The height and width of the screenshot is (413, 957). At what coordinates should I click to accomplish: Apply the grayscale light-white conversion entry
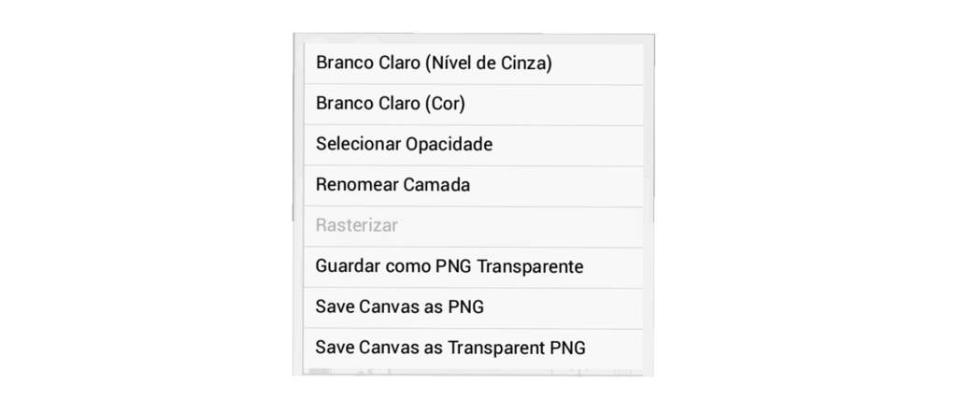click(x=474, y=64)
